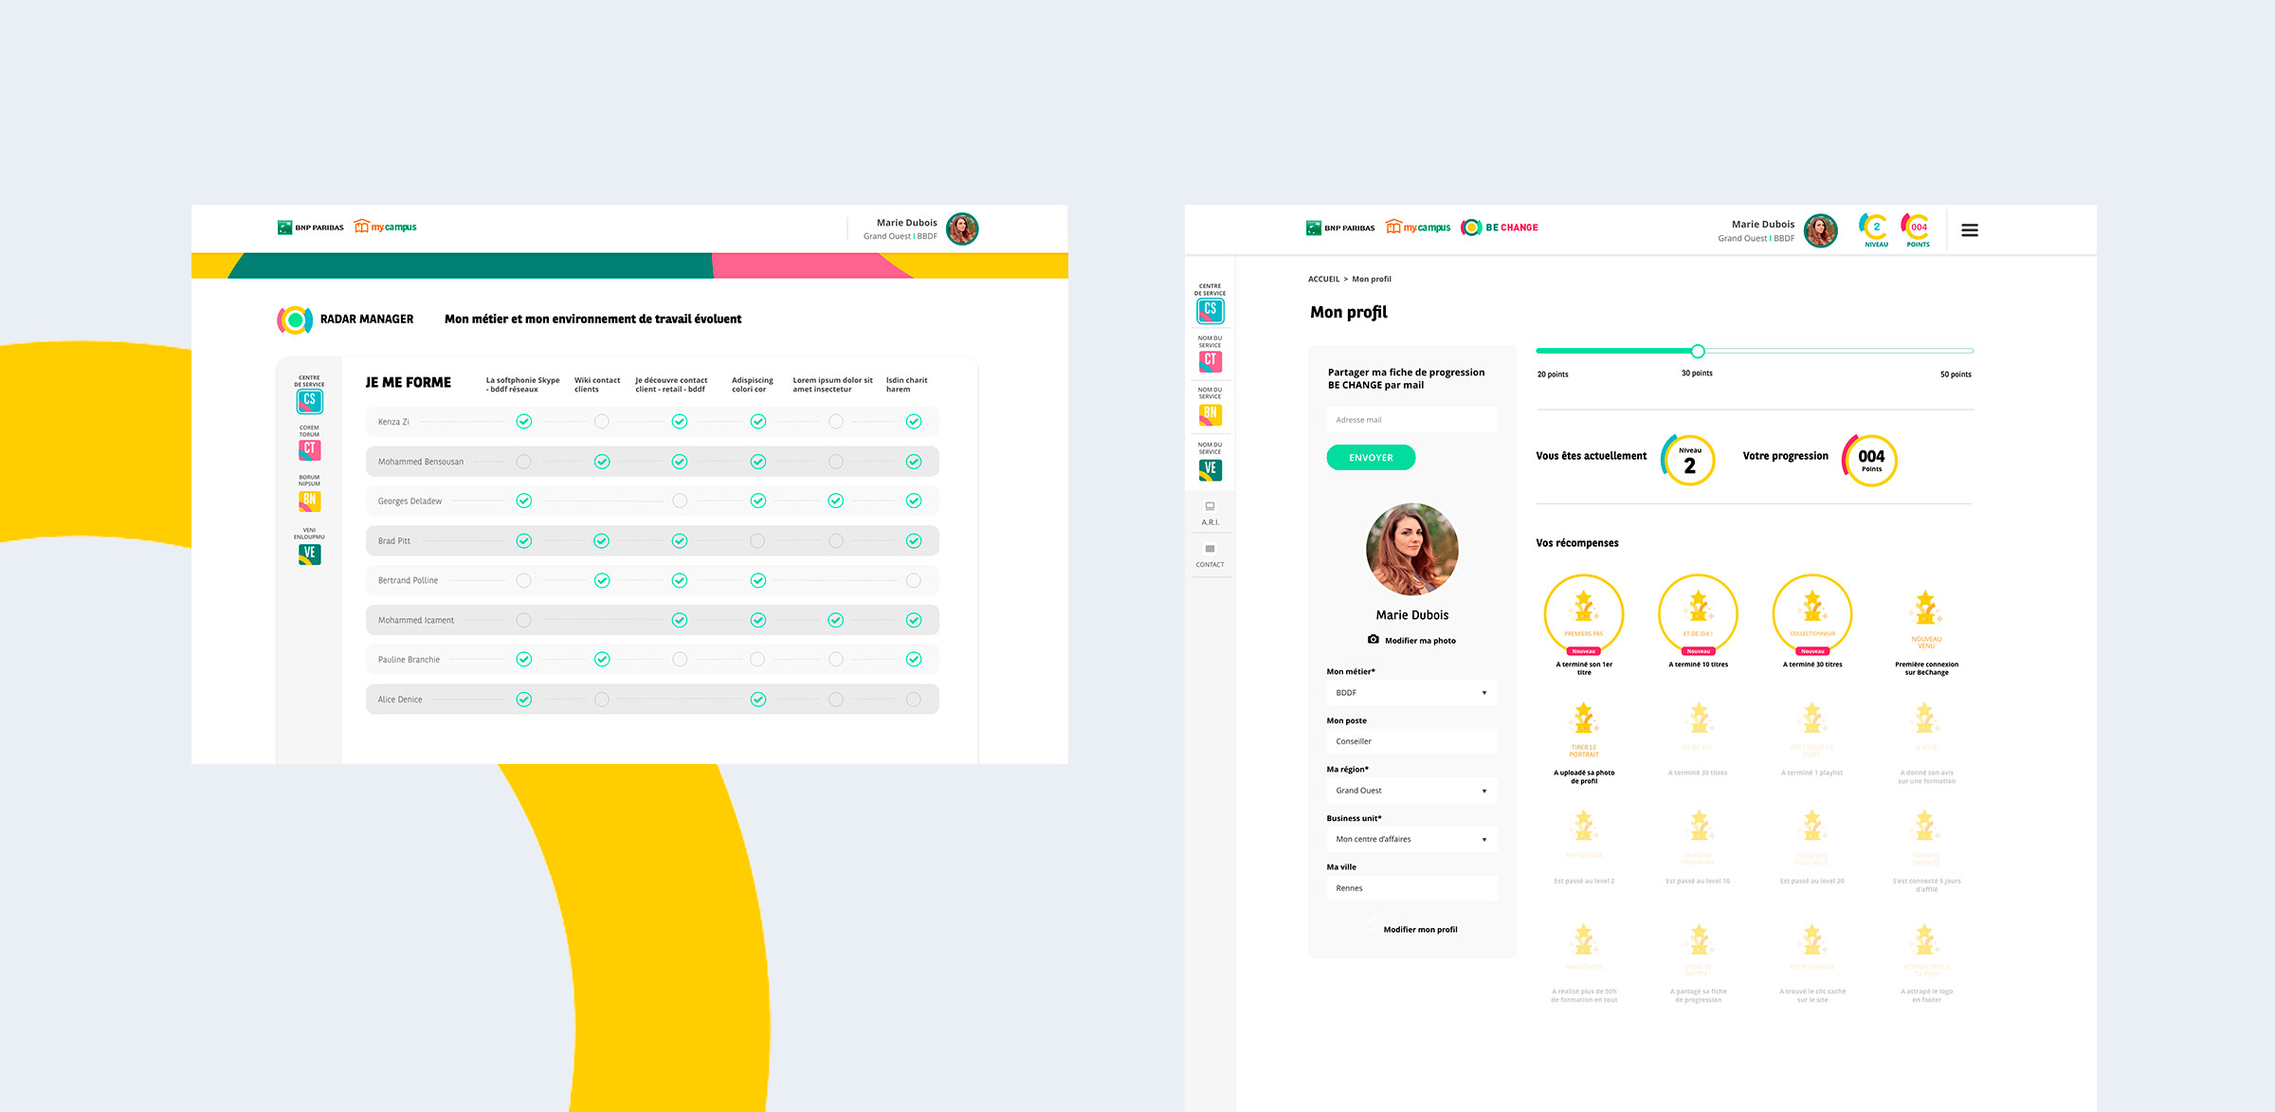Viewport: 2275px width, 1112px height.
Task: Toggle Alice Denice's Wiki contact clients circle
Action: [x=602, y=700]
